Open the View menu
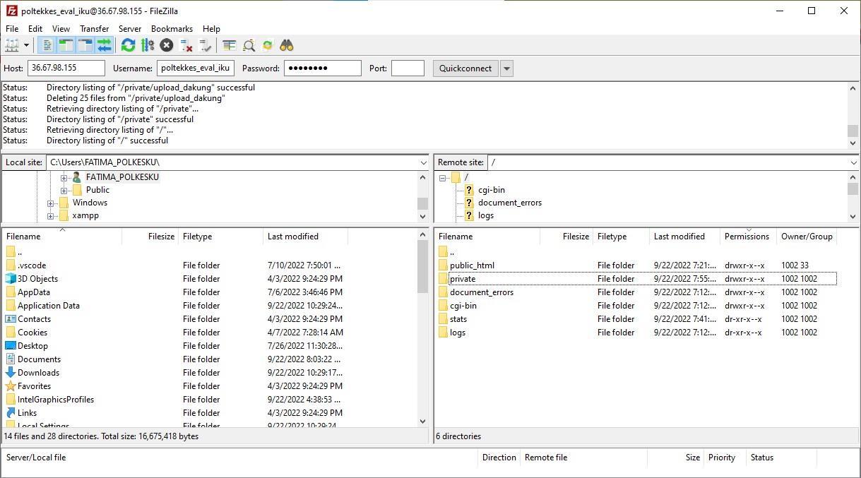 [x=61, y=28]
